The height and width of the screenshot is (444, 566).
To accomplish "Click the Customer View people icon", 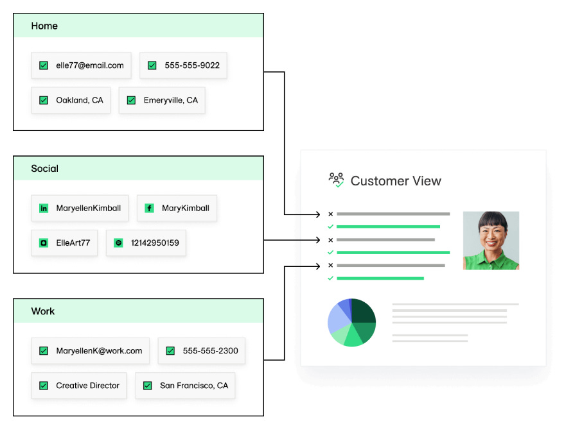I will [336, 180].
